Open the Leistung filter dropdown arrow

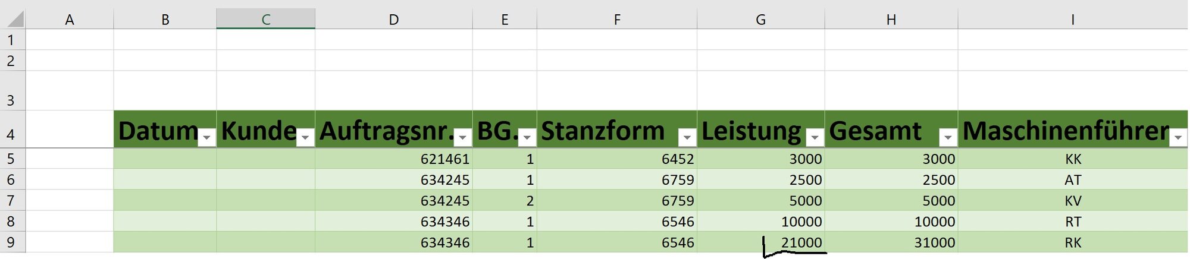coord(815,138)
